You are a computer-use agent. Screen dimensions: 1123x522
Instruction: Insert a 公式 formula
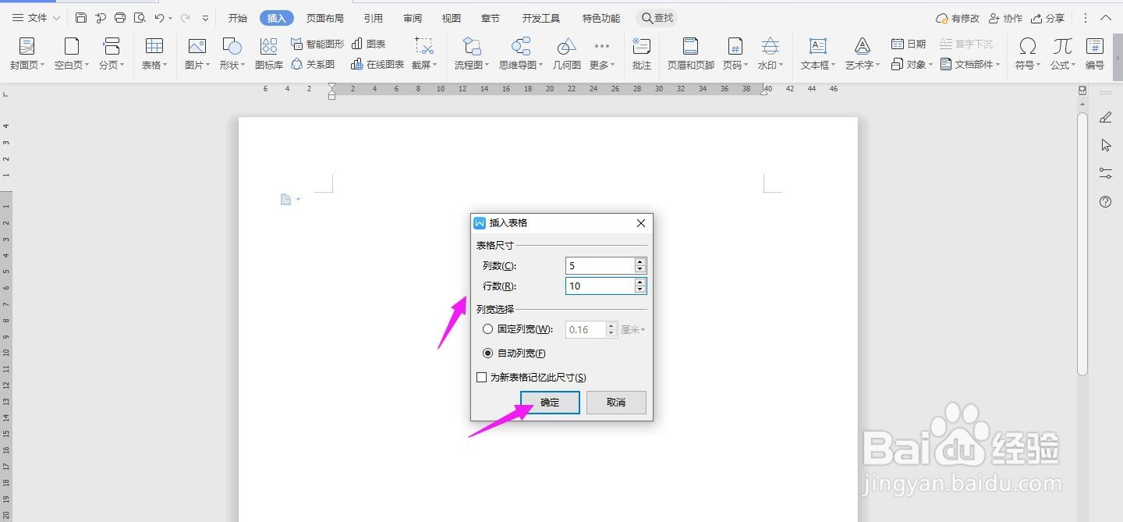tap(1062, 54)
